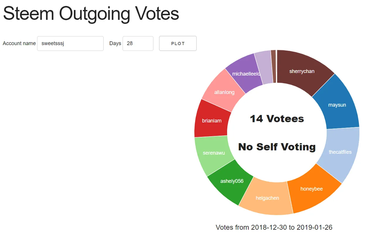The image size is (375, 240).
Task: Click the No Self Voting label
Action: tap(277, 147)
